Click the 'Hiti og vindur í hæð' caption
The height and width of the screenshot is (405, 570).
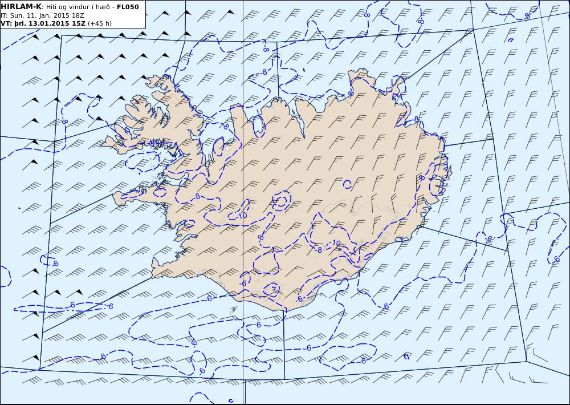(x=78, y=7)
